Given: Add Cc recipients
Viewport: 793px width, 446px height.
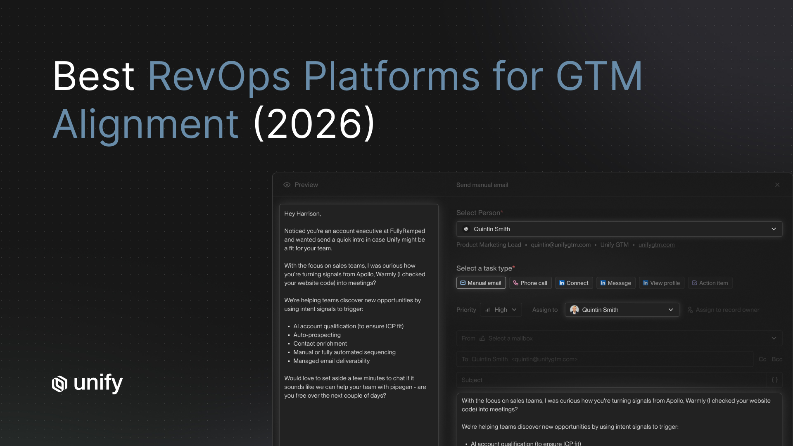Looking at the screenshot, I should point(762,359).
